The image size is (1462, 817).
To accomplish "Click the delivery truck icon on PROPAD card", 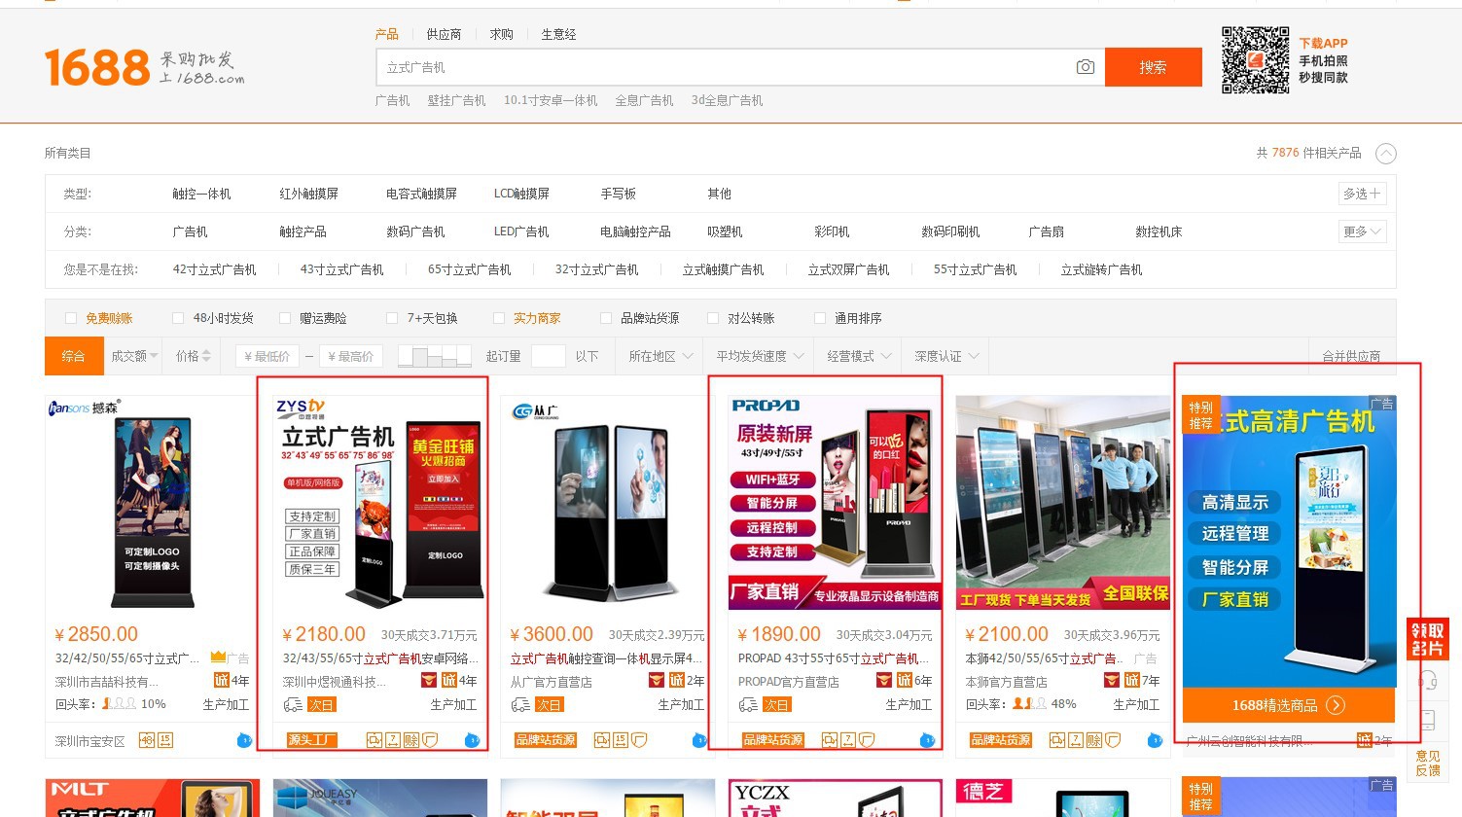I will click(748, 704).
